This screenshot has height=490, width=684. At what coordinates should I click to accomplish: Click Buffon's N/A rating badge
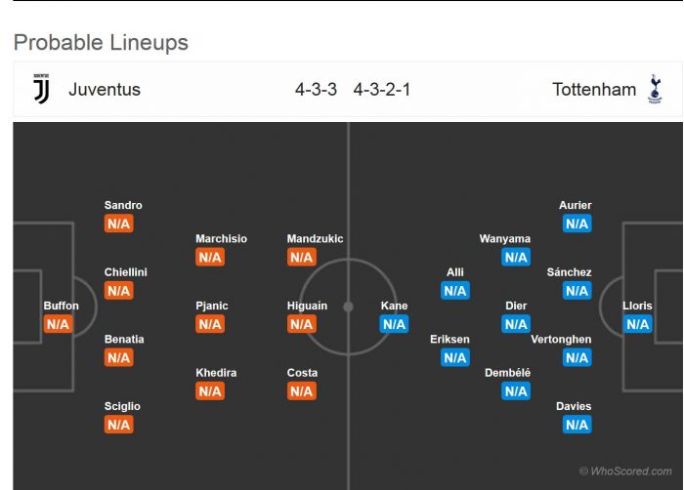(x=59, y=324)
